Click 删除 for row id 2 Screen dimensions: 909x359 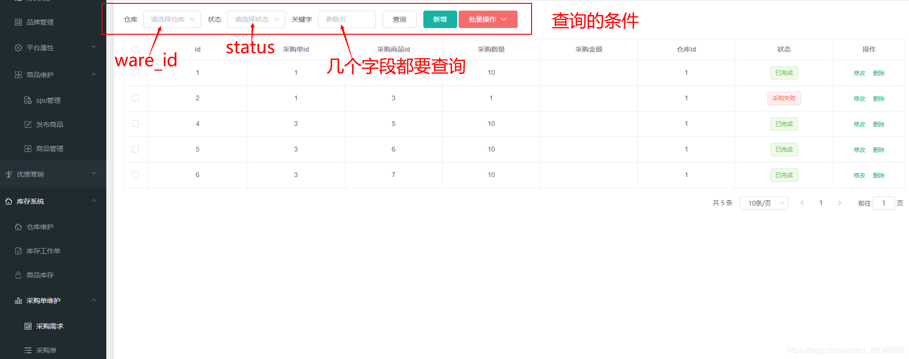coord(879,99)
